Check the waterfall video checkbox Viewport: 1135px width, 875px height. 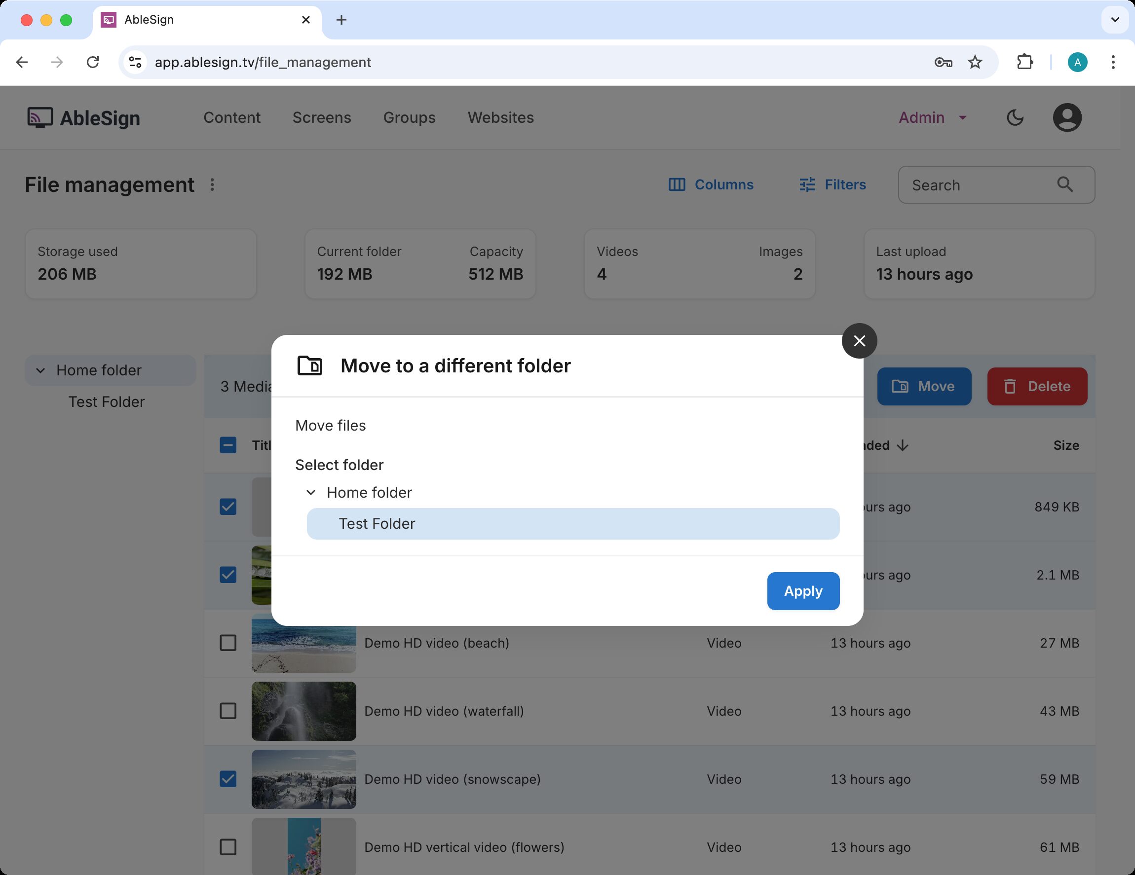pyautogui.click(x=228, y=711)
